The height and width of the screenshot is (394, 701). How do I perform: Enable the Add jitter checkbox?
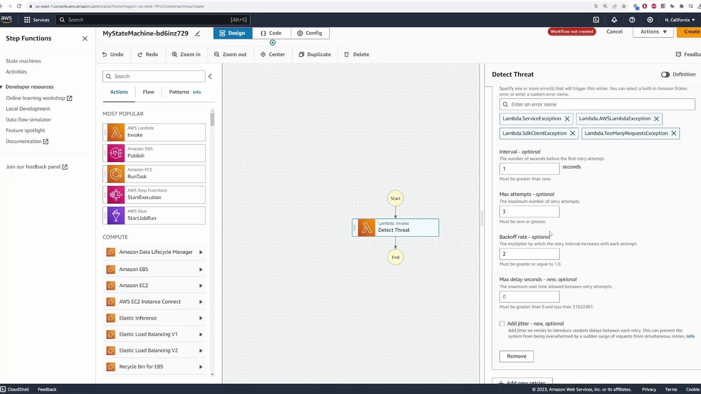(x=502, y=324)
